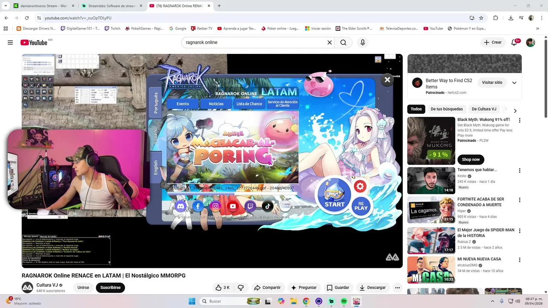Open the Twitch bookmark
The image size is (548, 308).
pyautogui.click(x=113, y=29)
